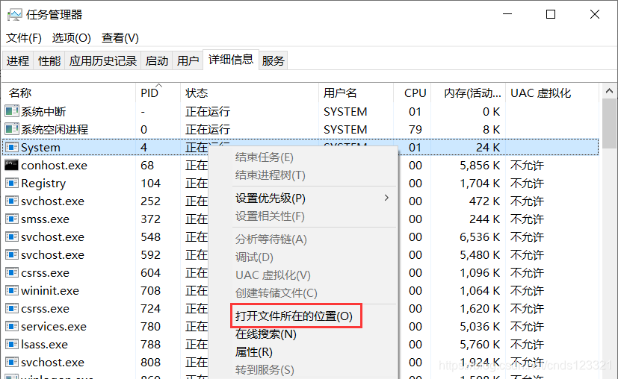Click the svchost.exe icon with PID 808
Screen dimensions: 618x379
pos(12,362)
